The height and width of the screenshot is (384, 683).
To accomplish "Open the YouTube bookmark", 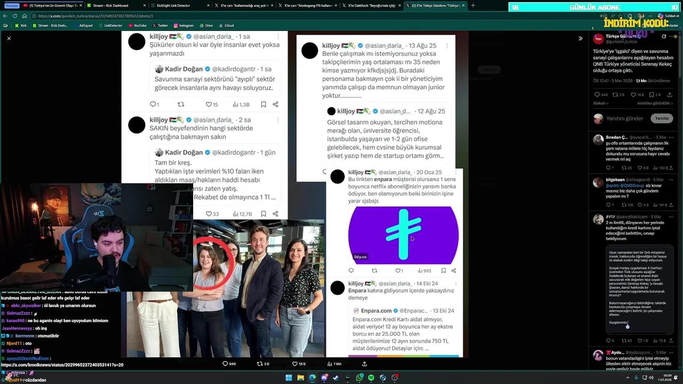I will click(137, 26).
